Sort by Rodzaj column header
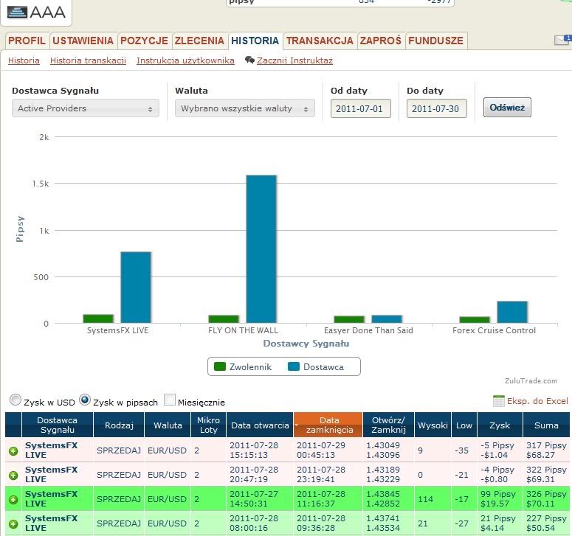572x536 pixels. click(x=119, y=425)
